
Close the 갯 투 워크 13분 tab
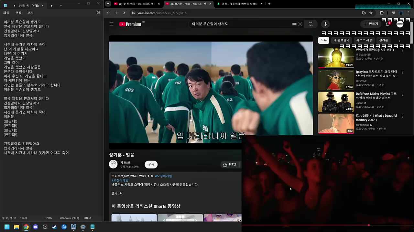point(159,4)
